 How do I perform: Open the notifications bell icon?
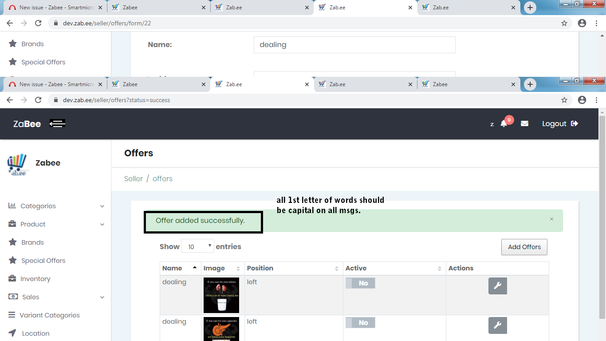click(504, 124)
